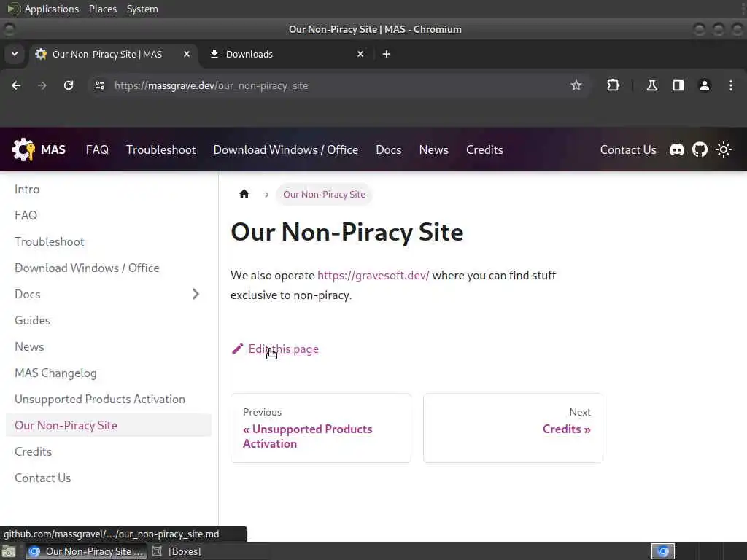Select Intro in the sidebar

pyautogui.click(x=109, y=189)
